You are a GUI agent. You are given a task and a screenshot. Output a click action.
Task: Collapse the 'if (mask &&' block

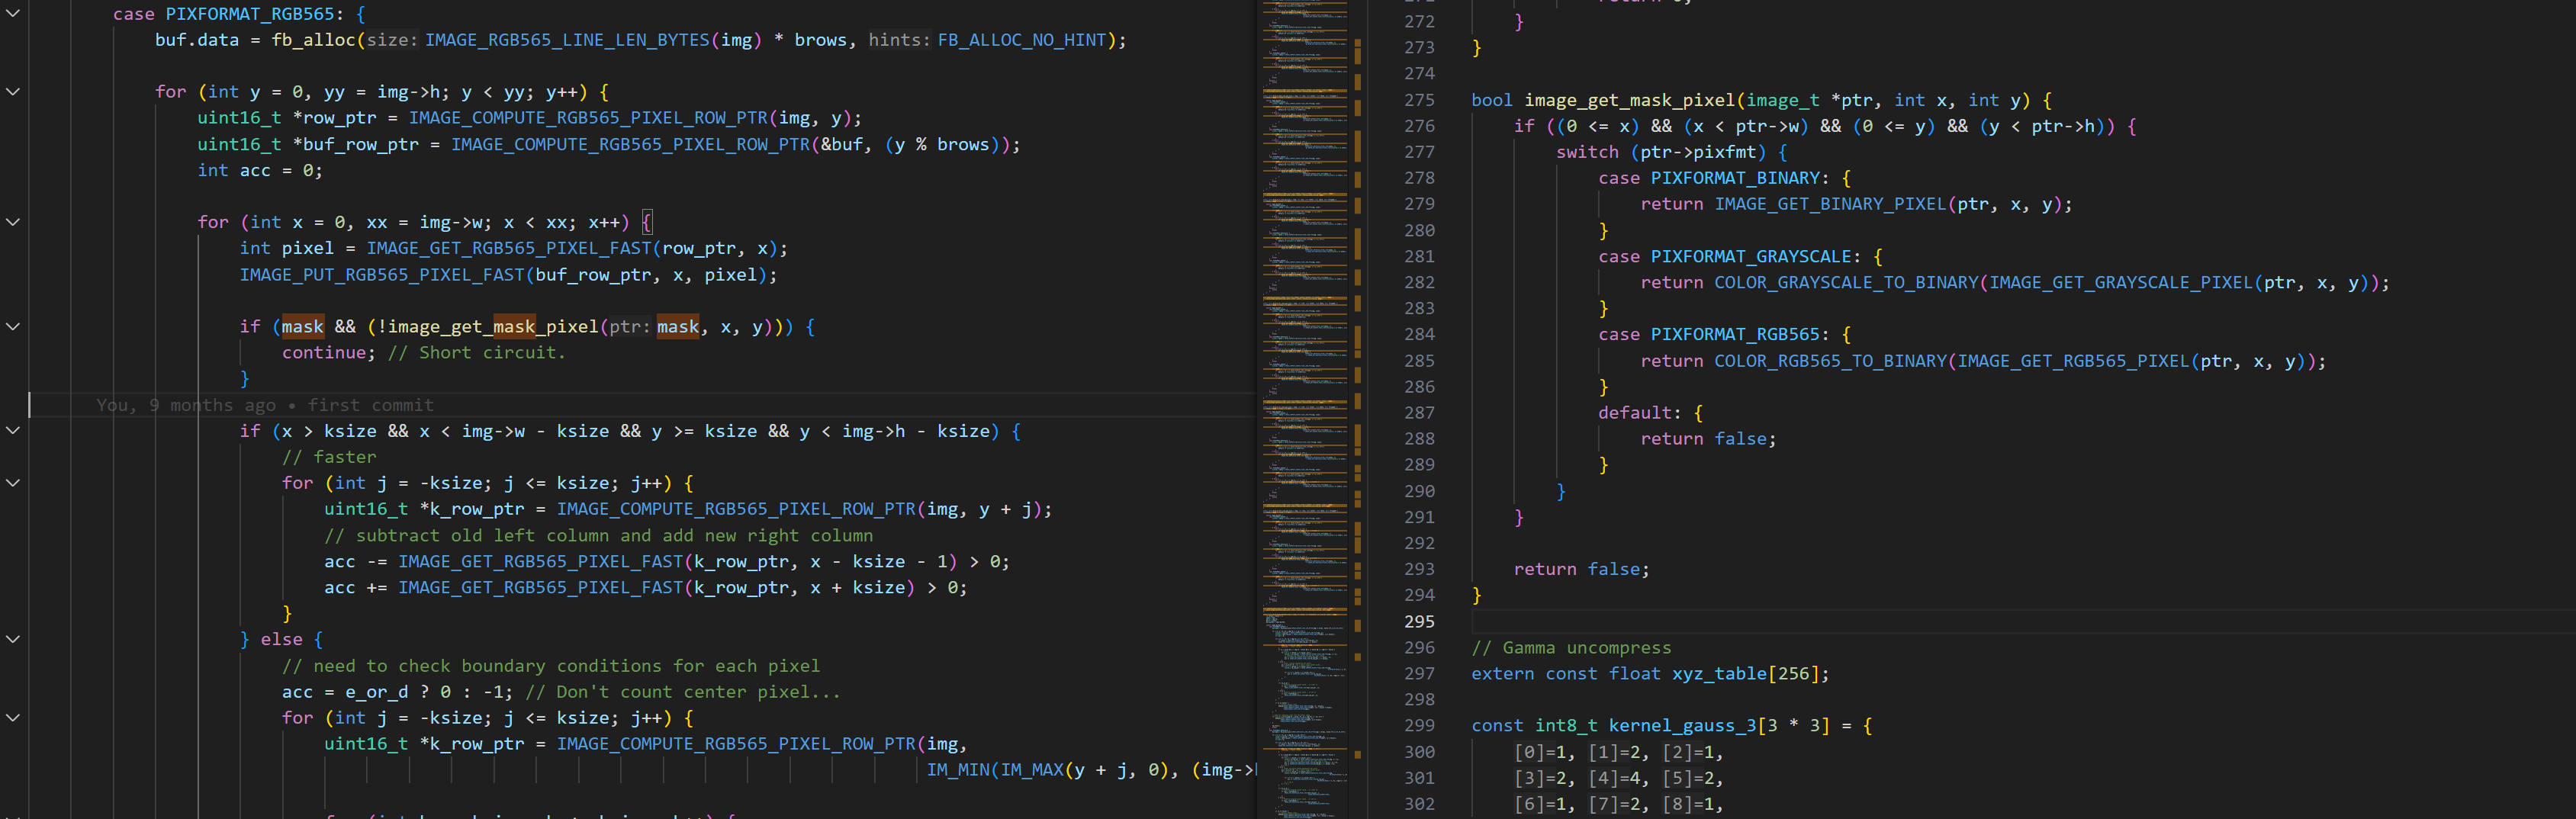pos(13,327)
